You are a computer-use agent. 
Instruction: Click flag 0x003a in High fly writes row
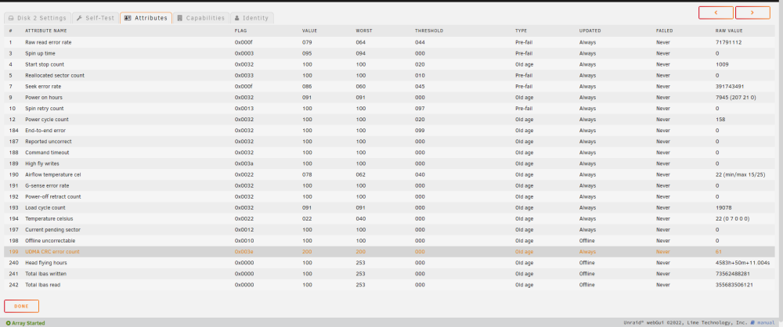(x=244, y=163)
